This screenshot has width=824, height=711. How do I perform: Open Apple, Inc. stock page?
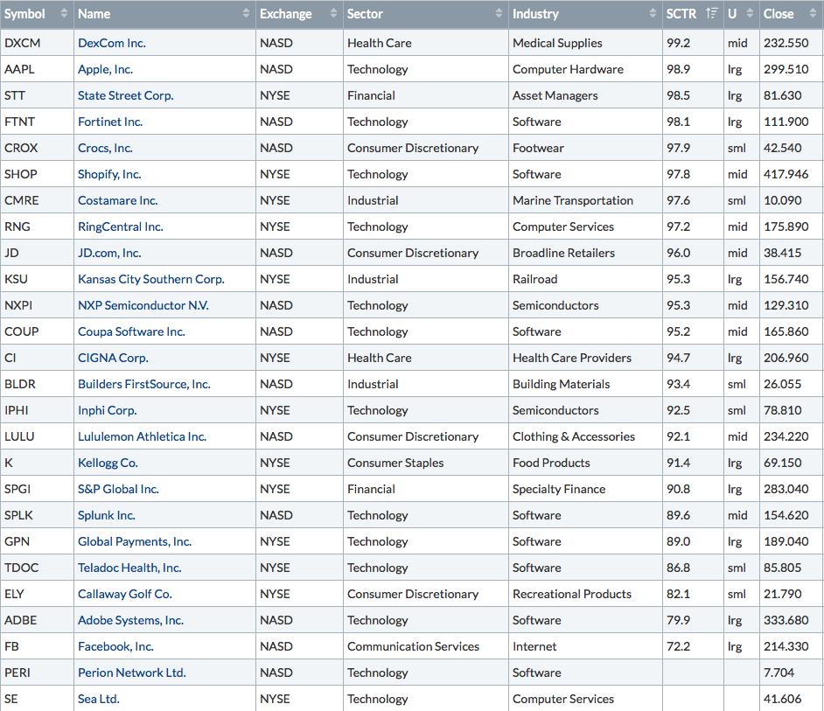point(105,69)
